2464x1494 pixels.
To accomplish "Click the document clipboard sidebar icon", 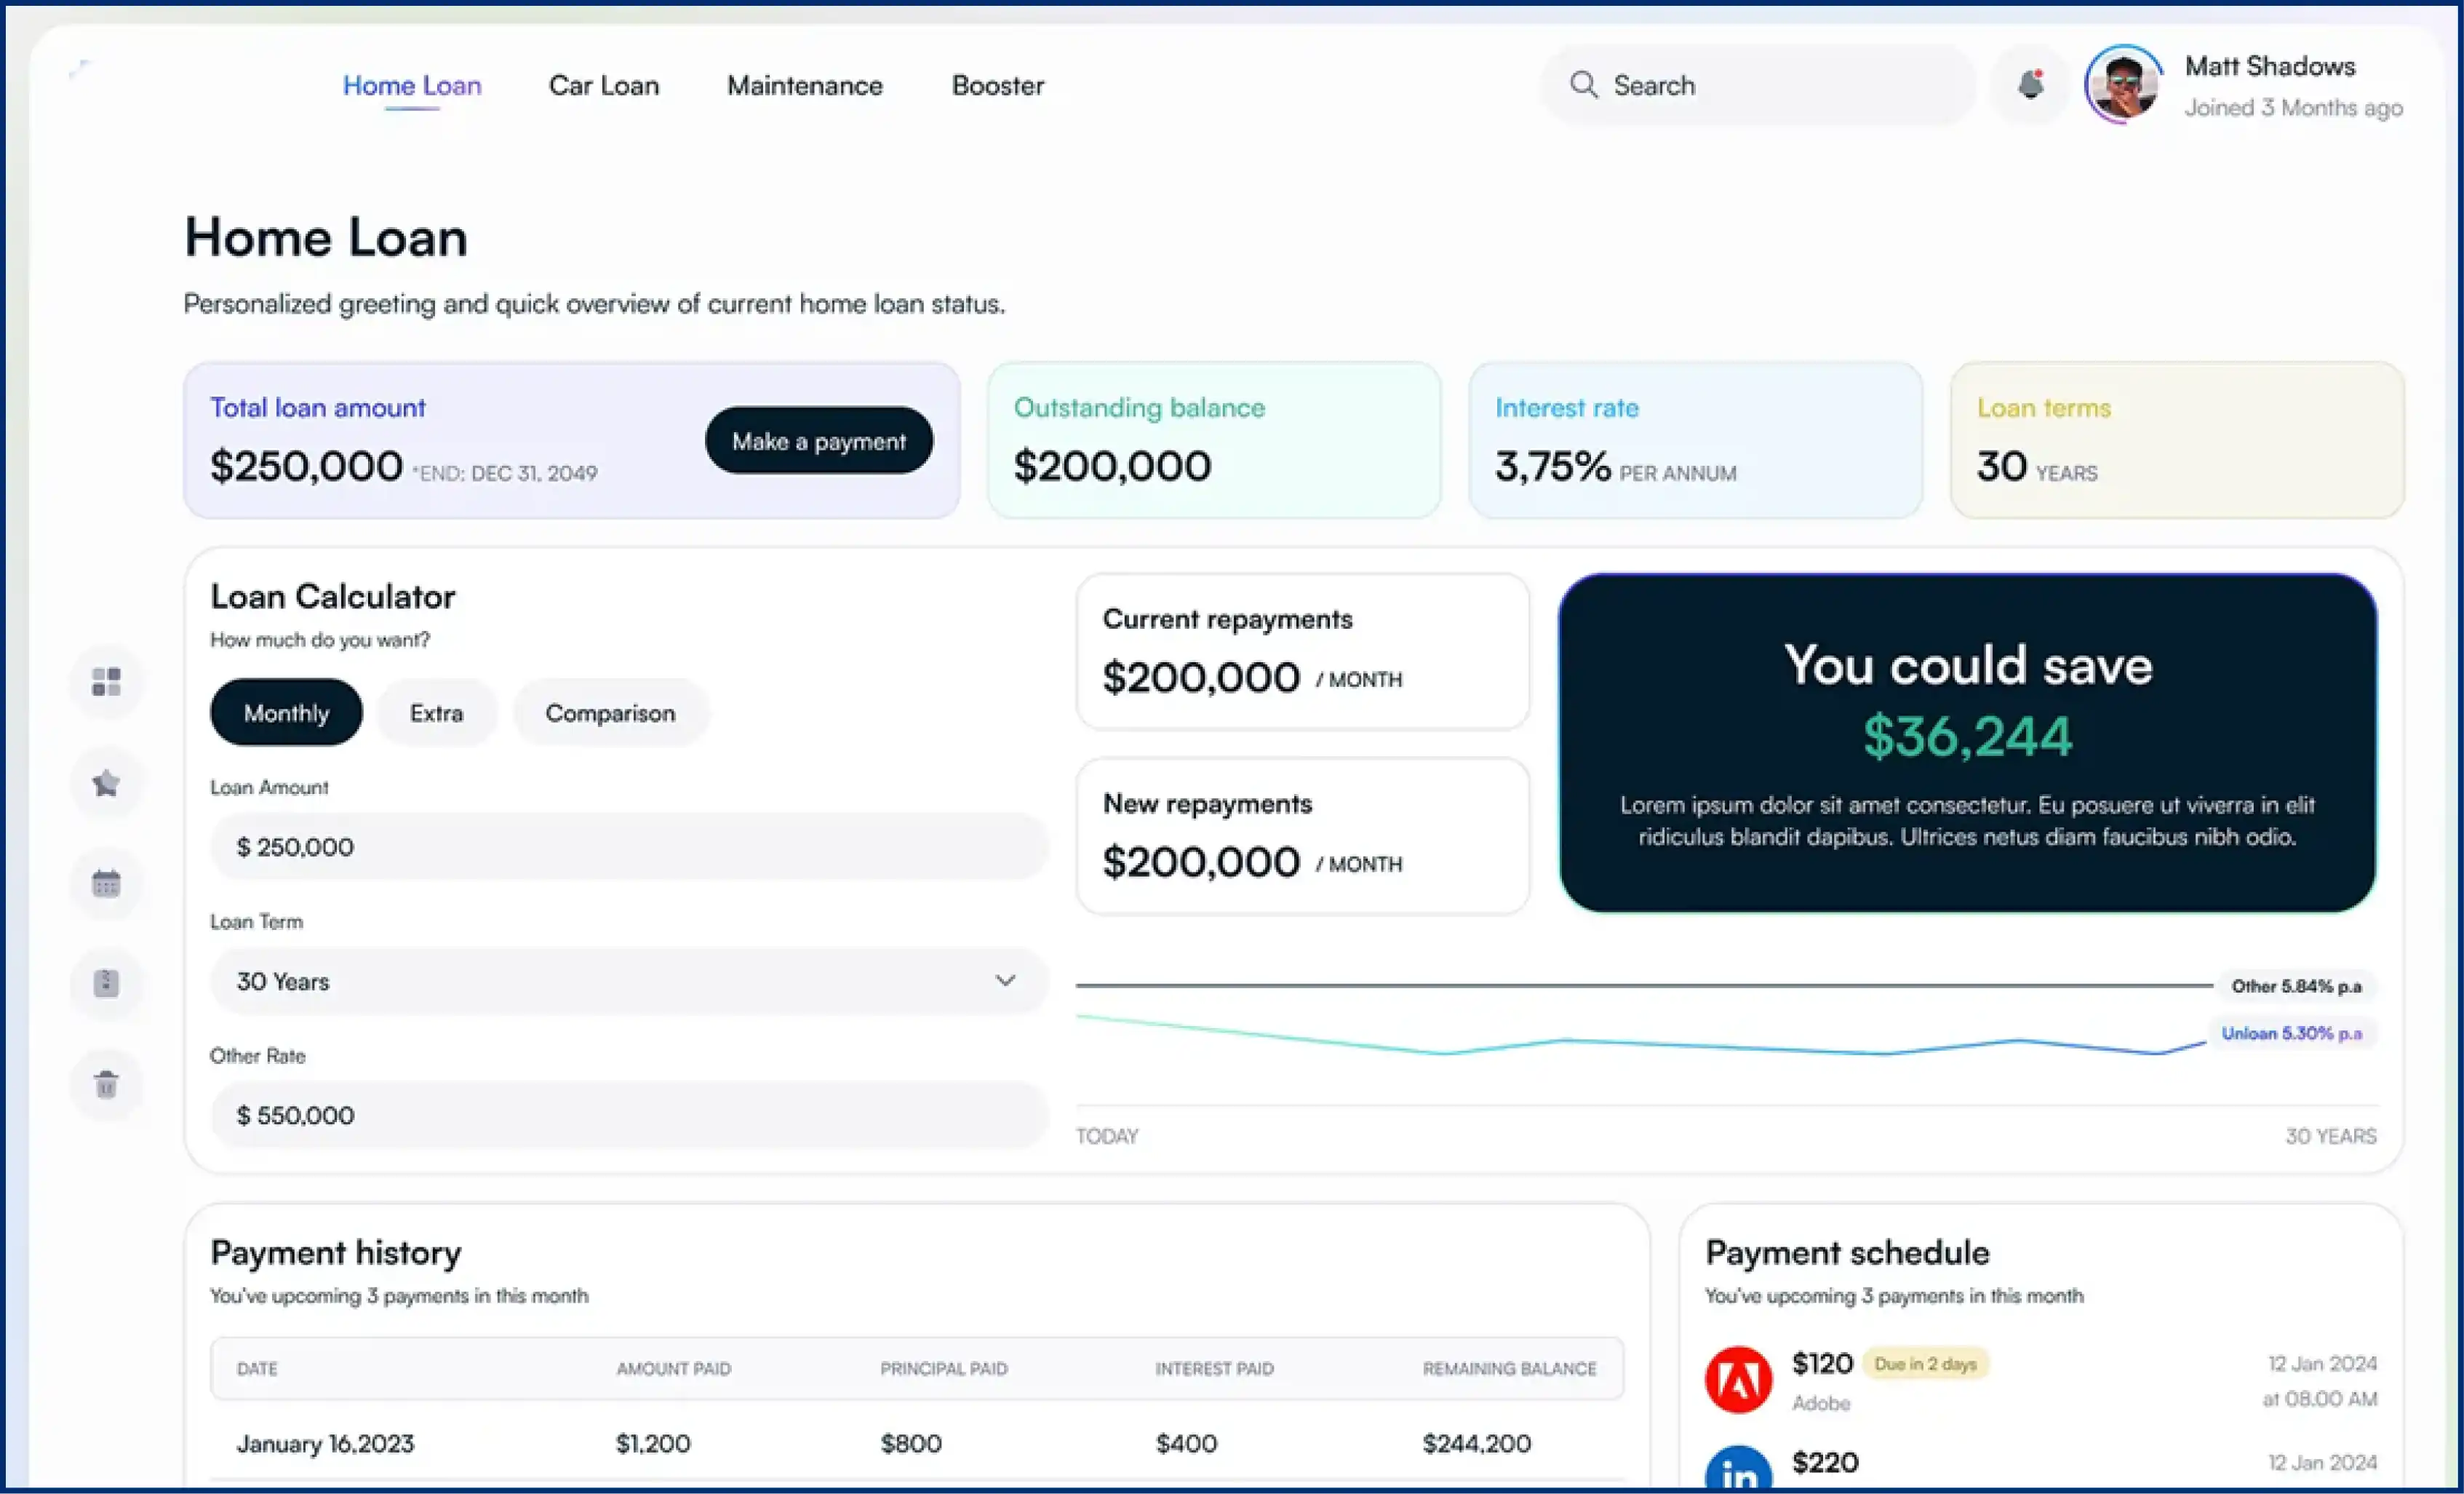I will [106, 983].
